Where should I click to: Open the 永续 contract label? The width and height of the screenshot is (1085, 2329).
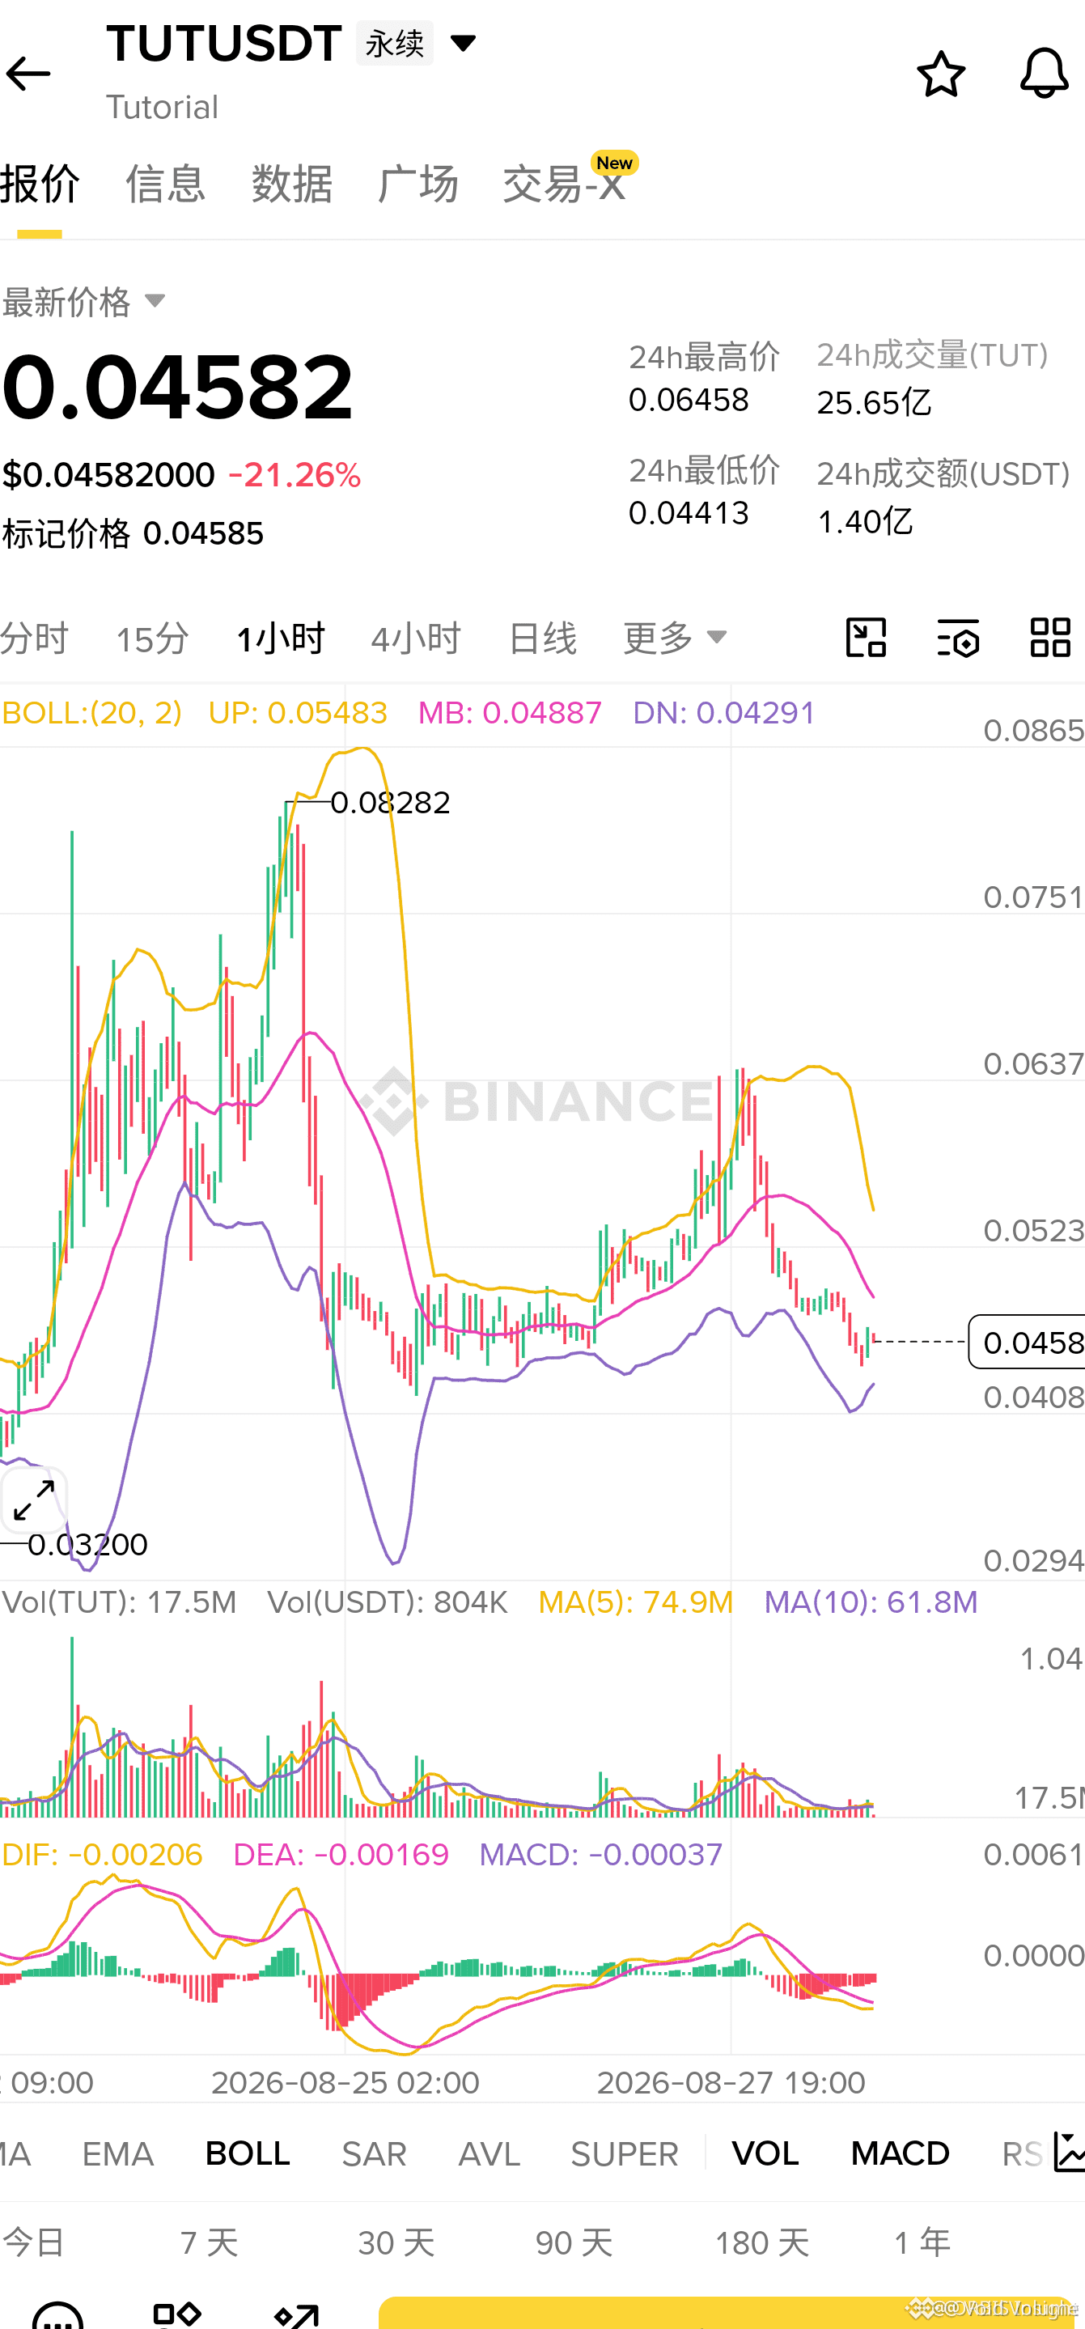pyautogui.click(x=395, y=43)
